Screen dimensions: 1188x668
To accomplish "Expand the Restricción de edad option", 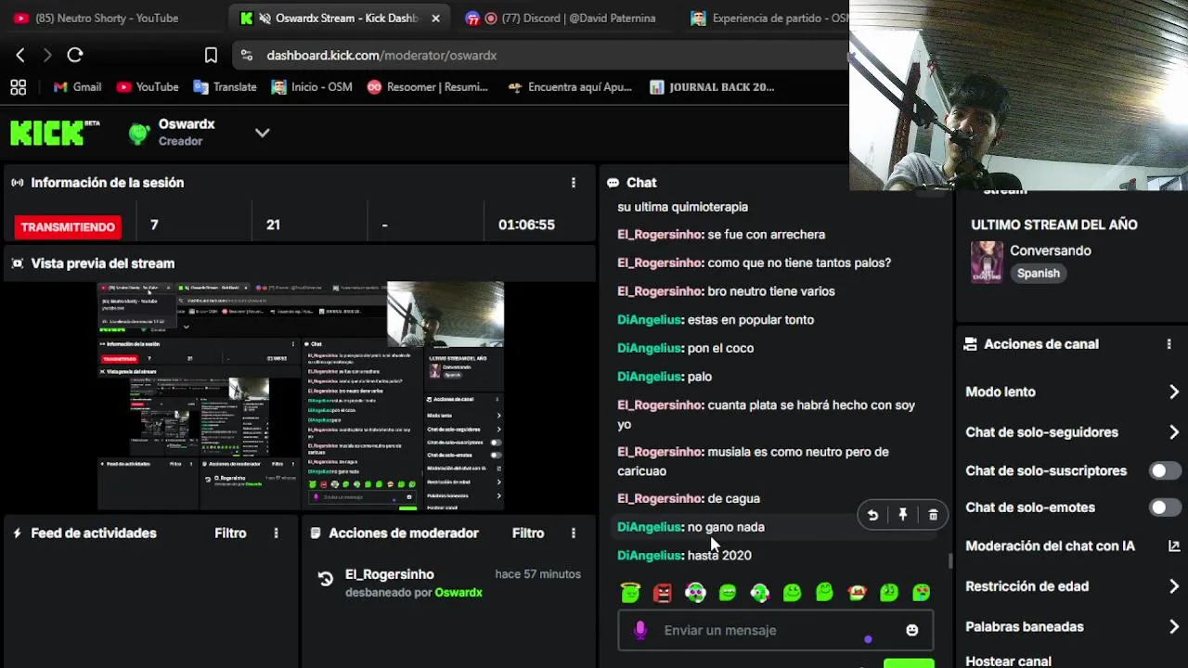I will [x=1071, y=586].
